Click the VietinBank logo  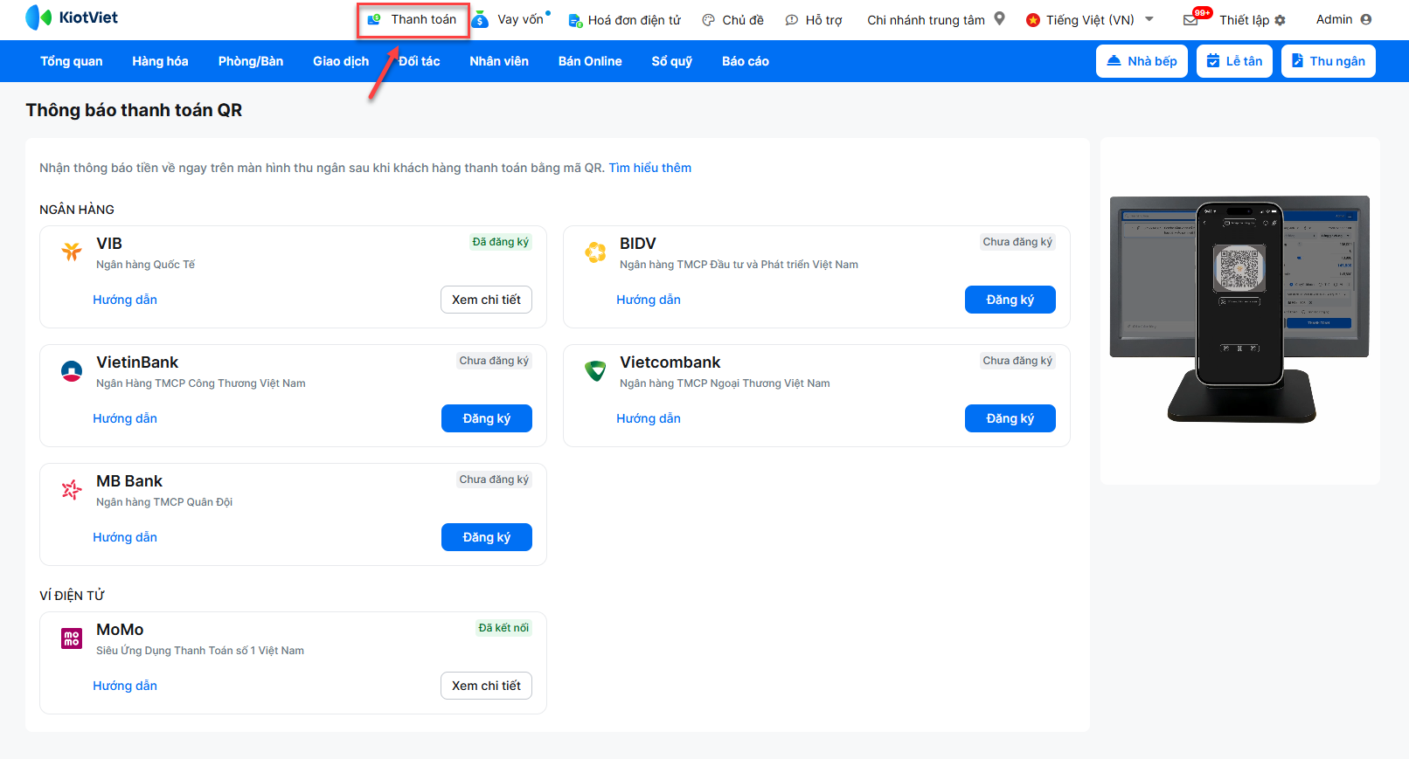point(72,371)
